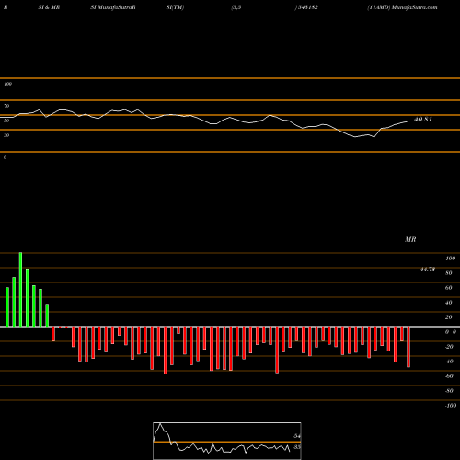Click the RSI scale label 100
The image size is (460, 460).
(x=7, y=84)
